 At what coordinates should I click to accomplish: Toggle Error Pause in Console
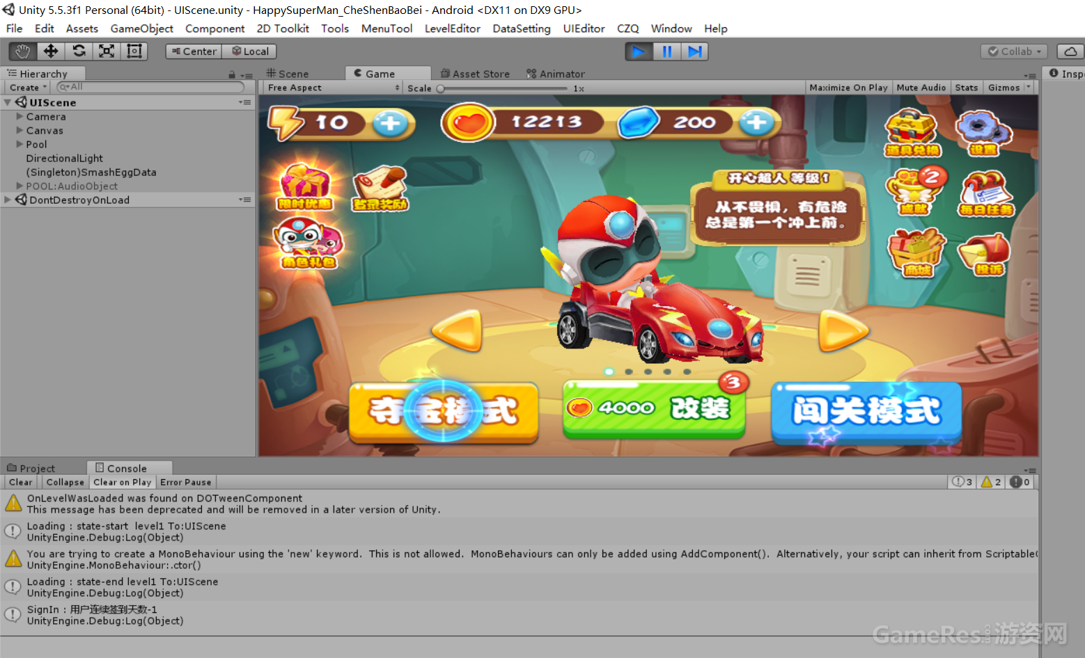pyautogui.click(x=186, y=482)
